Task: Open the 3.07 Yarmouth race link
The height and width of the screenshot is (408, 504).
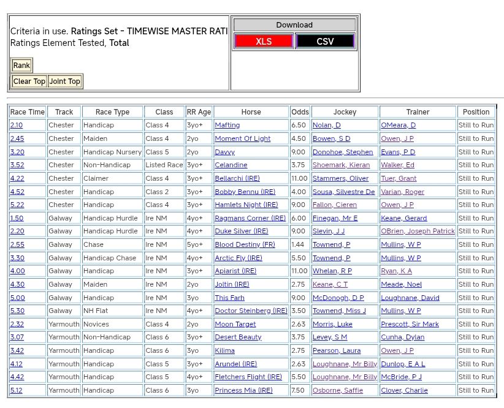Action: pos(17,337)
